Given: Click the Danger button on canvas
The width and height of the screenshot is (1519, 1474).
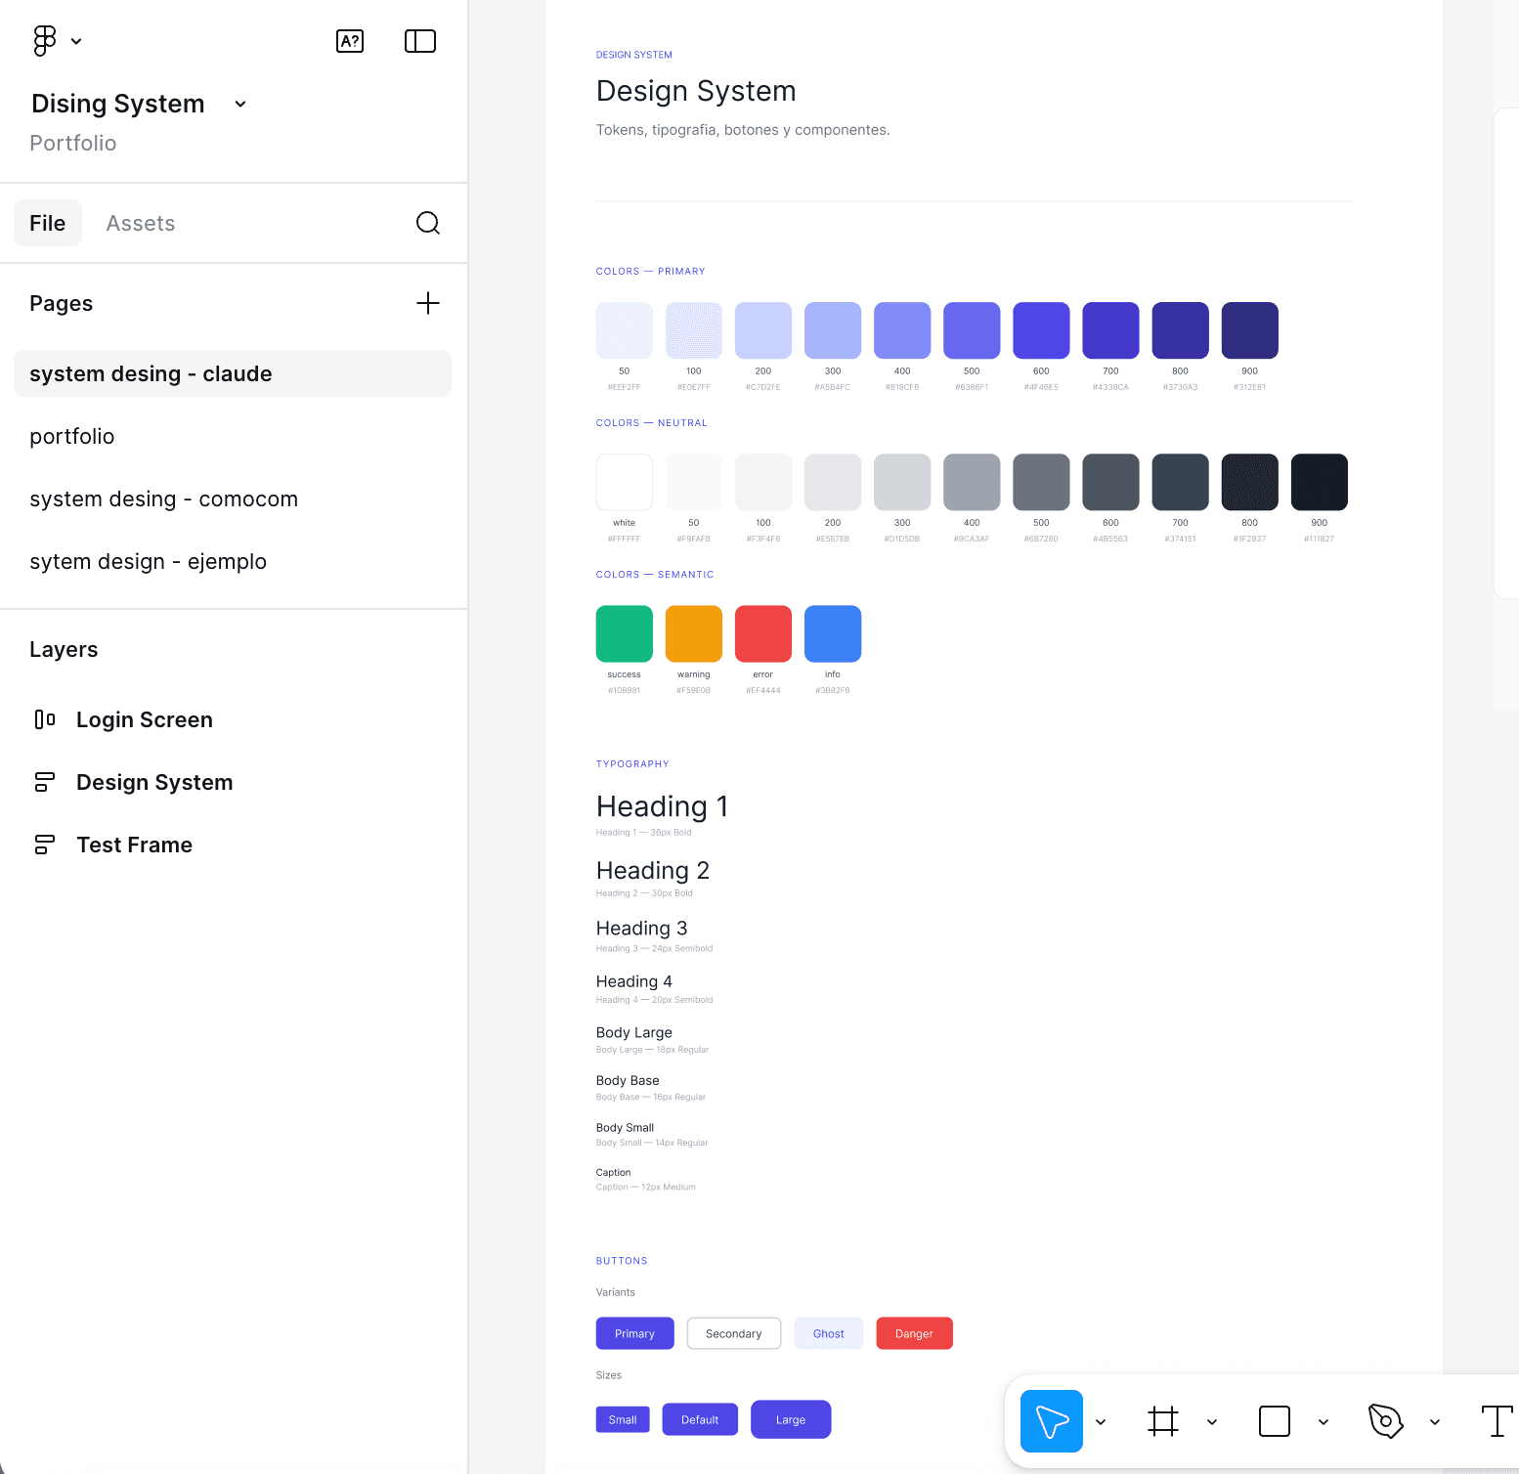Looking at the screenshot, I should [x=914, y=1333].
